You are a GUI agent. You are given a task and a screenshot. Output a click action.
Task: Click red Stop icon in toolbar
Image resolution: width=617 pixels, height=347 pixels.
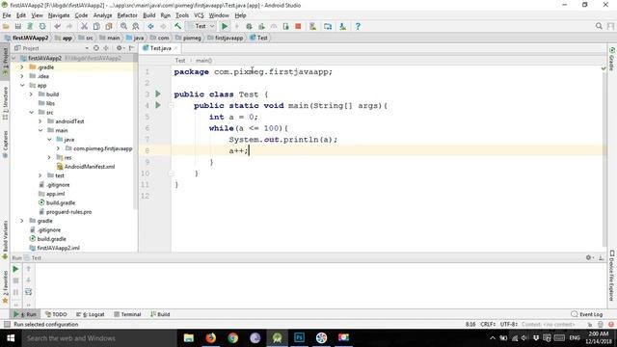[298, 26]
